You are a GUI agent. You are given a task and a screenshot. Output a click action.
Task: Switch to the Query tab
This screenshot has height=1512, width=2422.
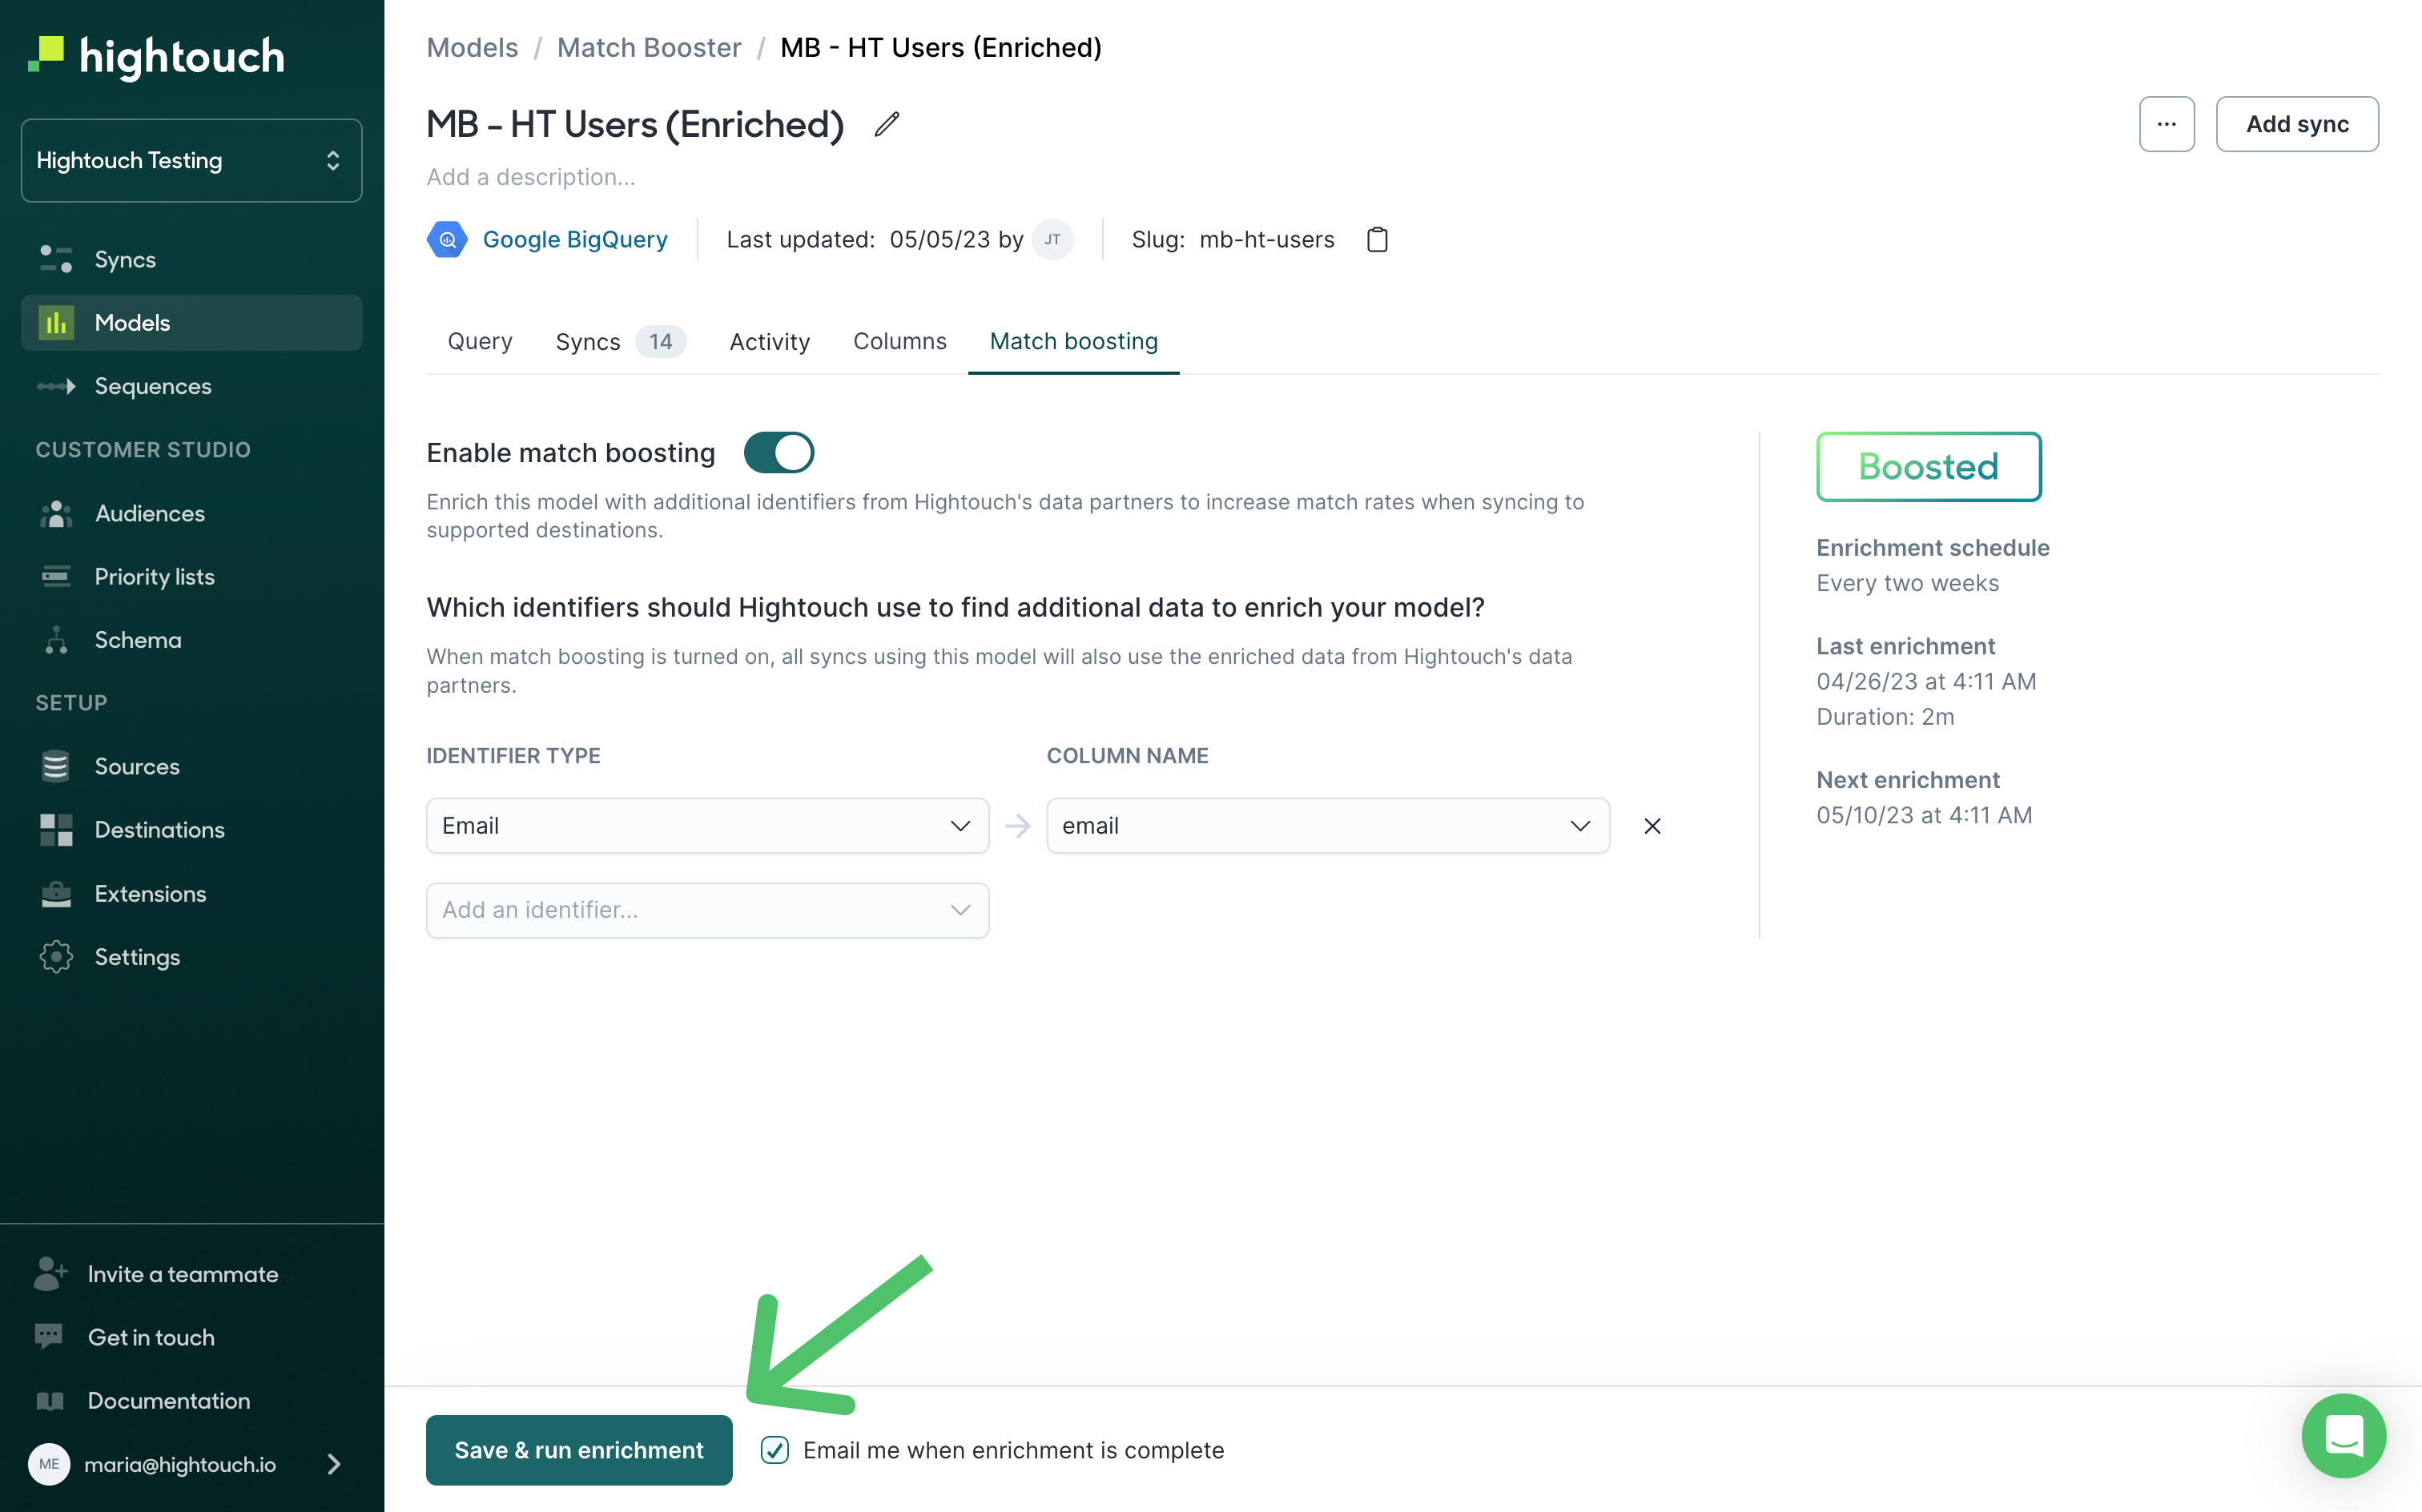click(477, 340)
